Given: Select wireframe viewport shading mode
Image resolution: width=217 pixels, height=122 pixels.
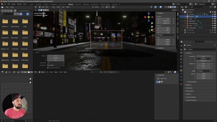Looking at the screenshot, I should pos(169,7).
